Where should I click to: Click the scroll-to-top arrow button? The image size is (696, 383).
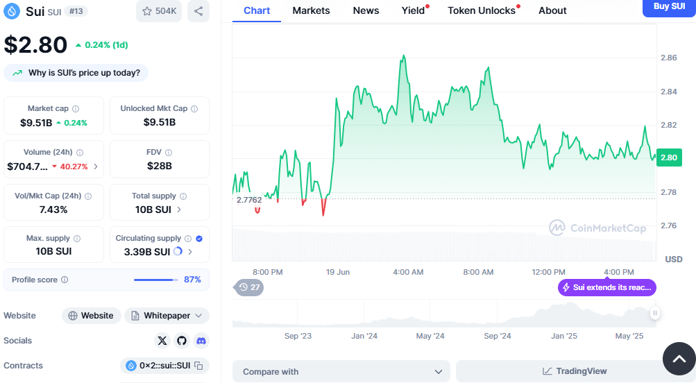click(679, 359)
